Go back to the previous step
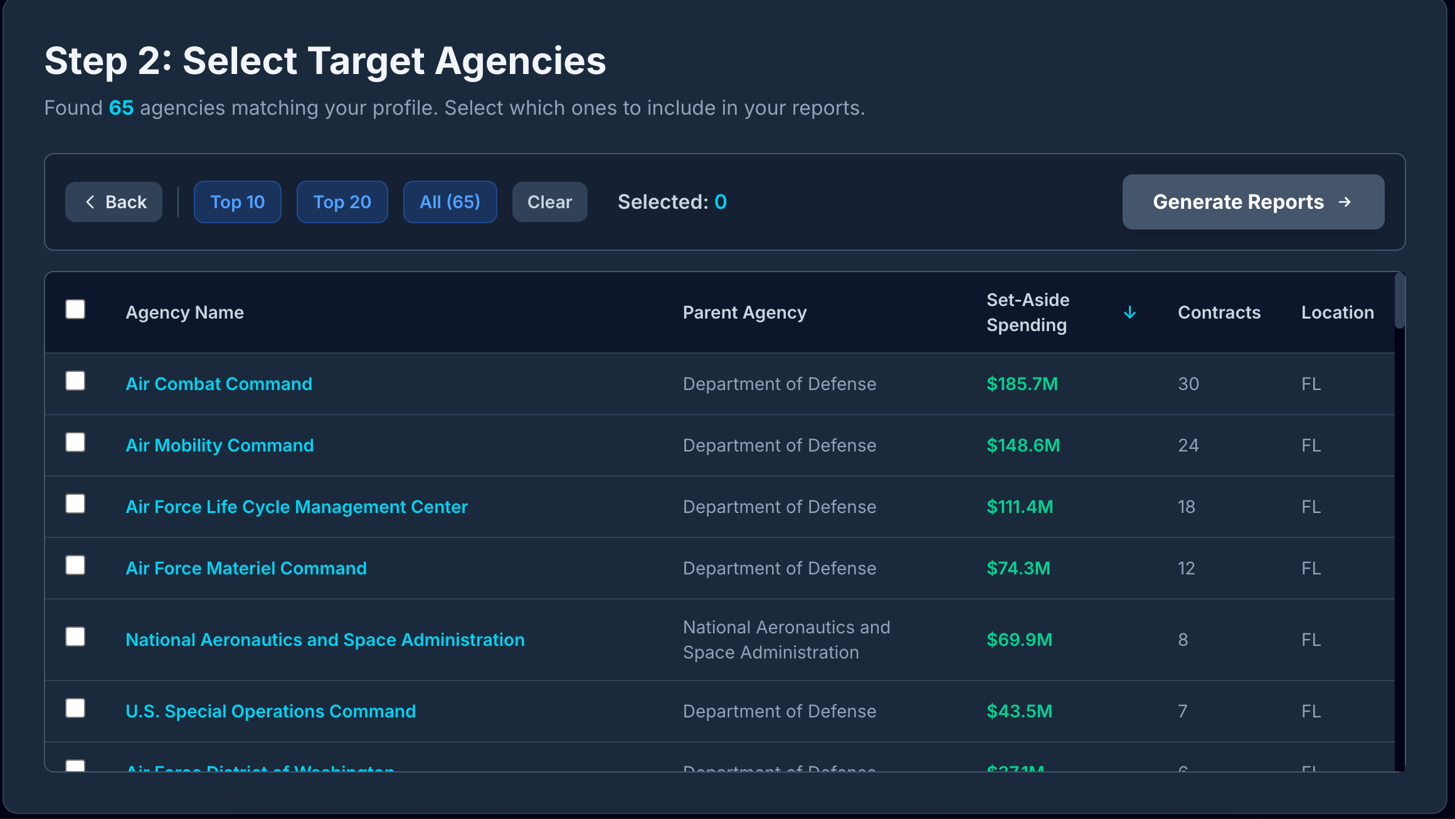Screen dimensions: 1455x819 point(114,201)
